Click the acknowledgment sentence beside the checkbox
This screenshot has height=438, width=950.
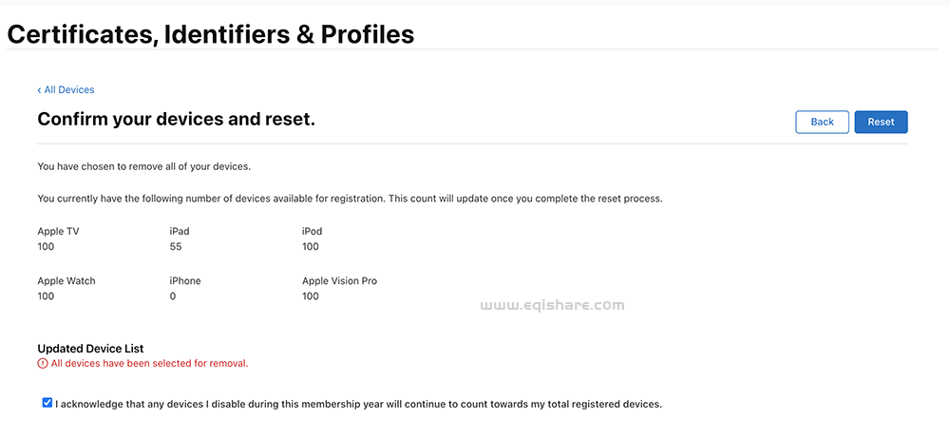[358, 404]
